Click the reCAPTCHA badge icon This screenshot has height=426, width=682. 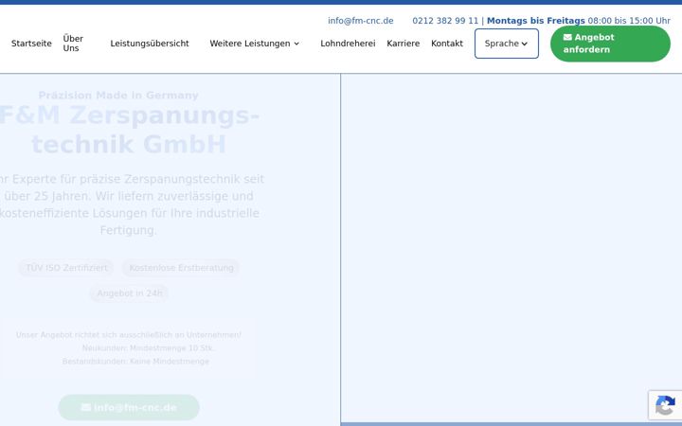pyautogui.click(x=665, y=405)
